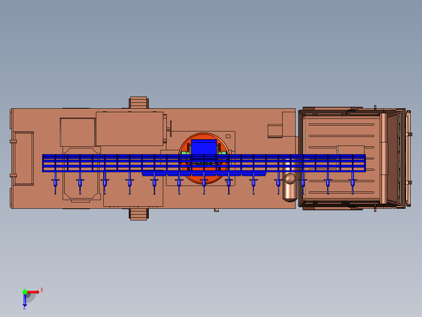This screenshot has width=422, height=317.
Task: Select the rear rectangular panel at the deck end
Action: pyautogui.click(x=23, y=158)
